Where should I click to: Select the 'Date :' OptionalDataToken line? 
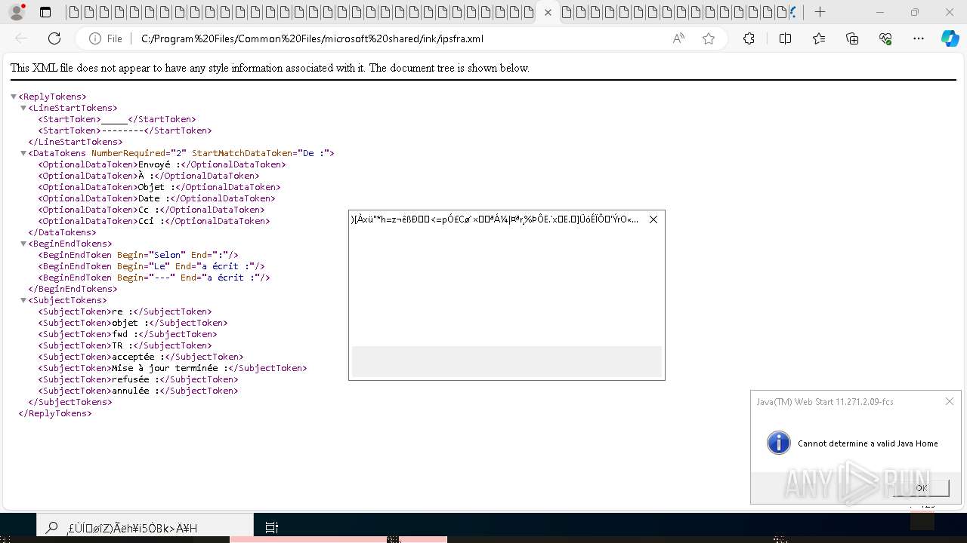[x=156, y=198]
